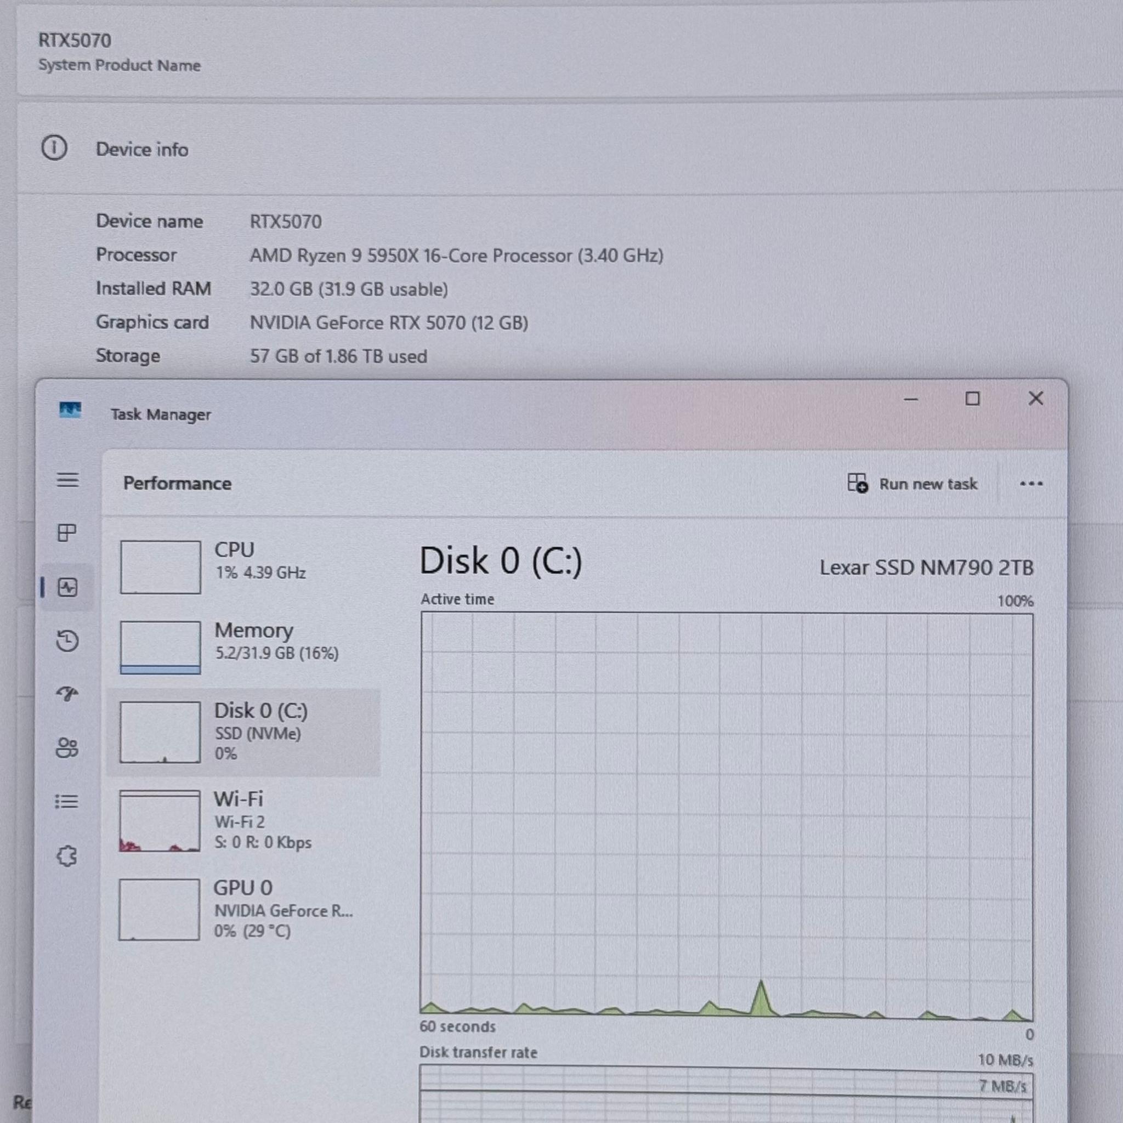Select the GPU 0 performance item
The image size is (1123, 1123).
click(x=243, y=909)
